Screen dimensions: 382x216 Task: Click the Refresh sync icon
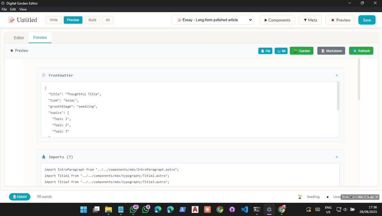tap(355, 51)
